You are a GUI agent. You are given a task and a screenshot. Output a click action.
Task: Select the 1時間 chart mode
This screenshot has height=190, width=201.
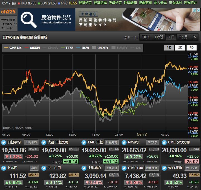pos(159,37)
